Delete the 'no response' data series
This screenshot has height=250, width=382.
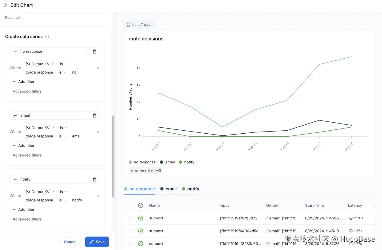coord(95,51)
